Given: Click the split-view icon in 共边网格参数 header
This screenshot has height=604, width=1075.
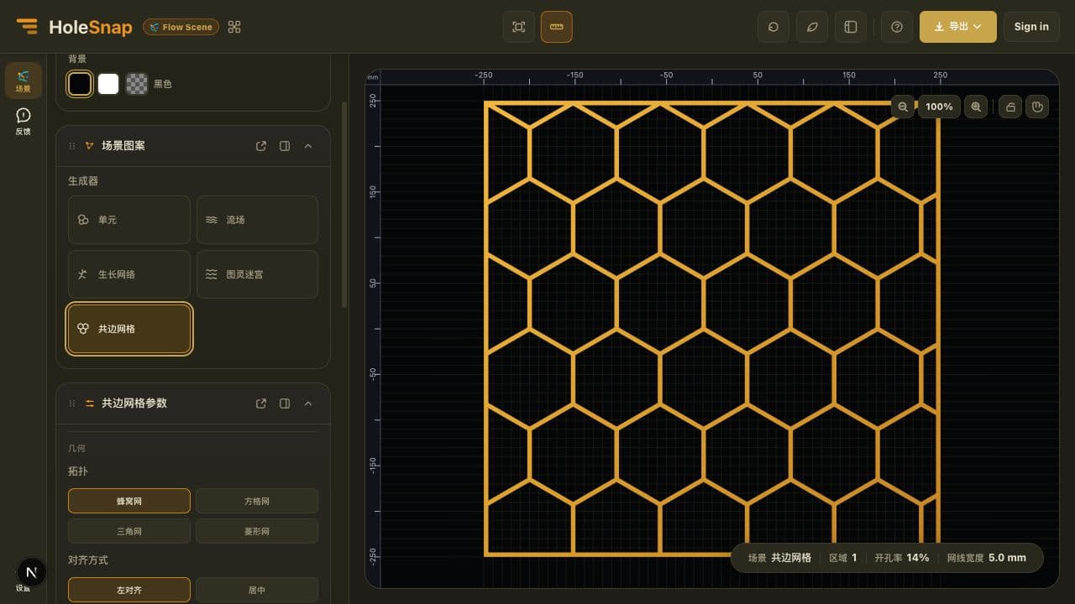Looking at the screenshot, I should click(285, 404).
